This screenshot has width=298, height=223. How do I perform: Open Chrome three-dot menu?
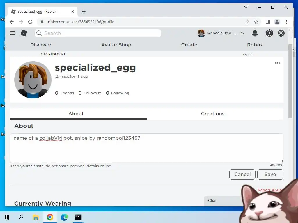click(x=286, y=22)
